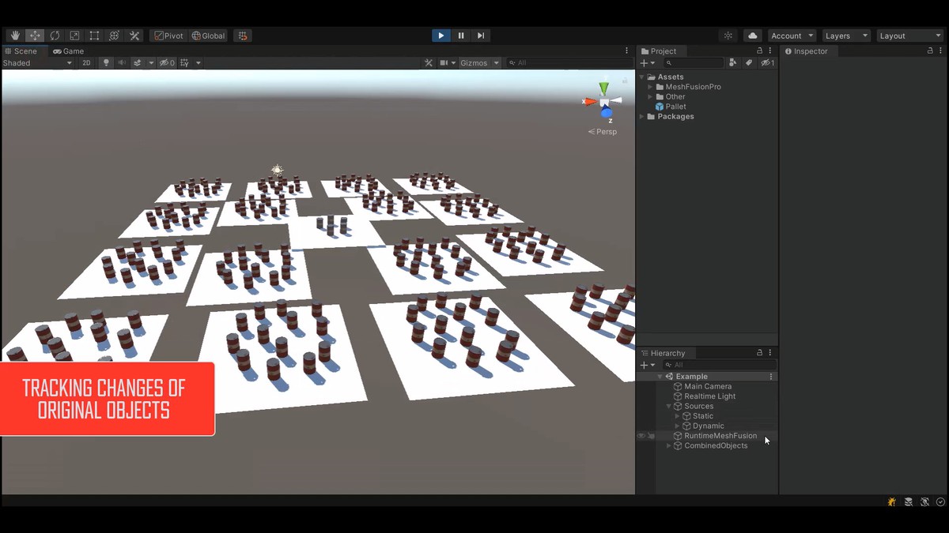Lock the Inspector panel

[x=930, y=51]
